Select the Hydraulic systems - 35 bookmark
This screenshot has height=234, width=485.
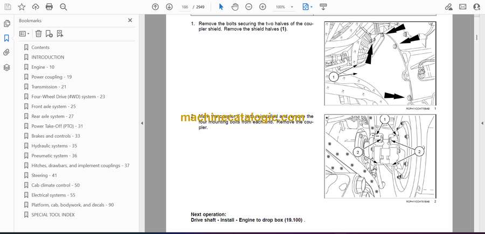tap(54, 146)
